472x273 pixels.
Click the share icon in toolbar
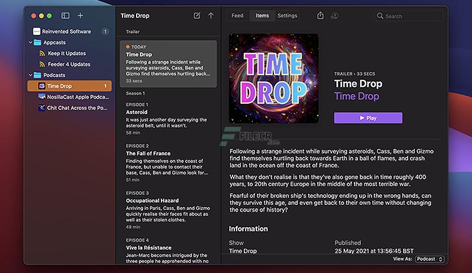click(320, 16)
